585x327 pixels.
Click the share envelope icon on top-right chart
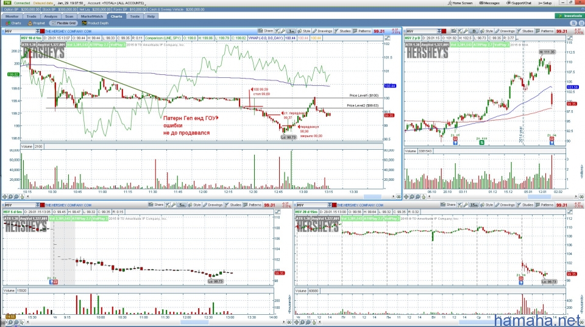(x=453, y=31)
